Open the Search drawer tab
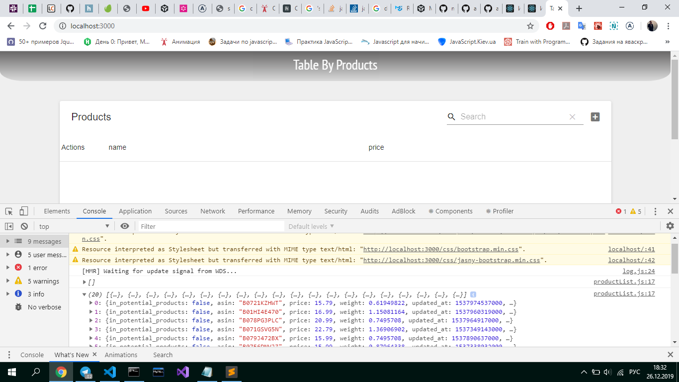679x382 pixels. (x=163, y=355)
